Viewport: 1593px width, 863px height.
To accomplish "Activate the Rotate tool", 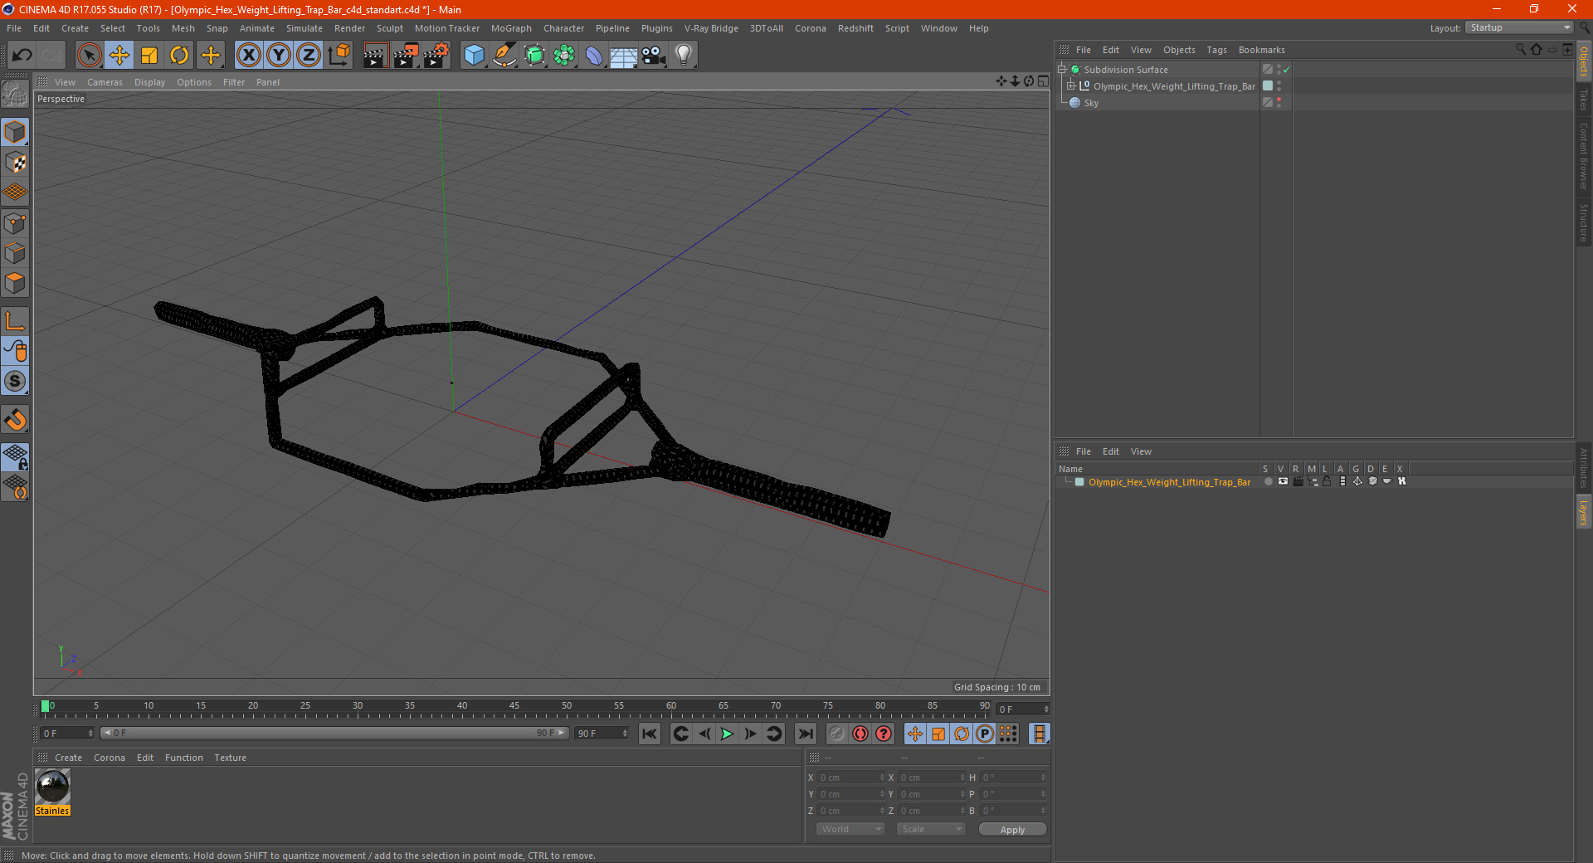I will [x=179, y=56].
